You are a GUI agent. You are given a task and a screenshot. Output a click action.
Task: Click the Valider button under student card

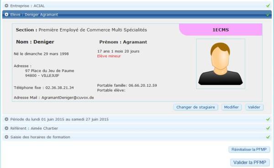(x=254, y=107)
